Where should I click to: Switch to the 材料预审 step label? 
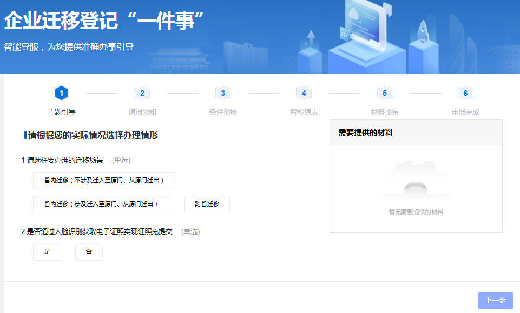[x=385, y=112]
